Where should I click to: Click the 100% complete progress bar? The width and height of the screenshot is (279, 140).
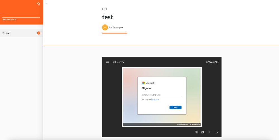tap(21, 18)
